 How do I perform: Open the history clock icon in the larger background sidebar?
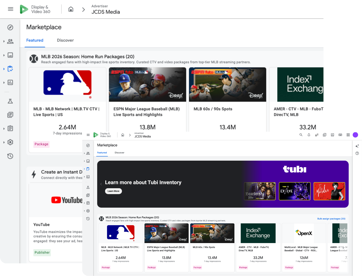[10, 156]
